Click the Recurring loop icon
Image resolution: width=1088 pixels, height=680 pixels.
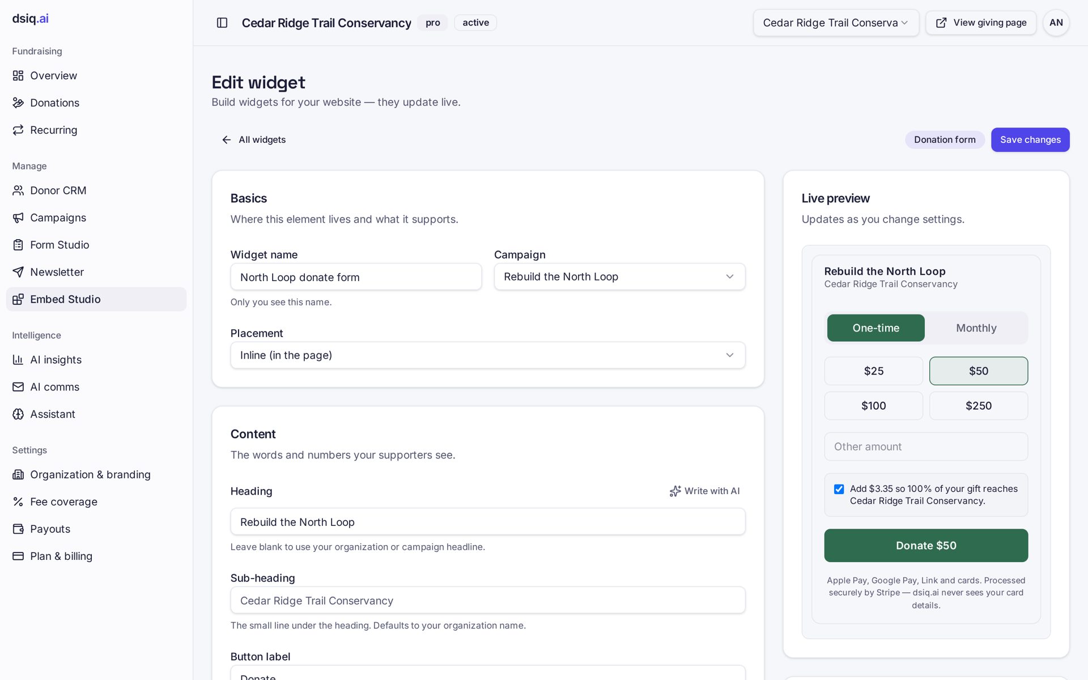(18, 130)
